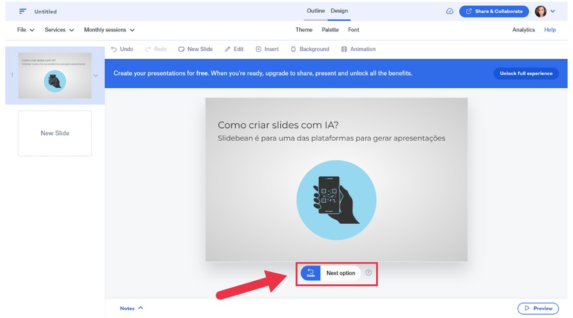Expand the Services dropdown menu
The height and width of the screenshot is (318, 573).
[59, 30]
